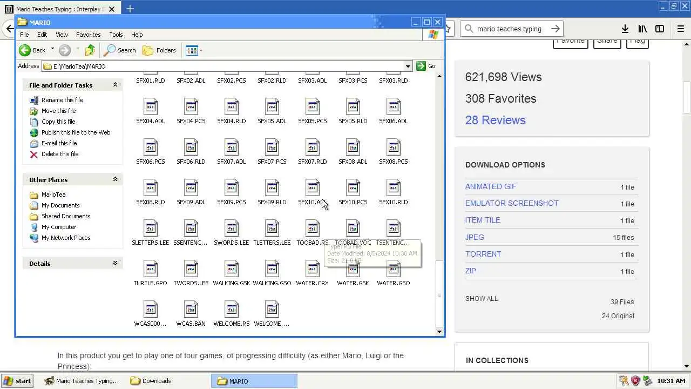691x389 pixels.
Task: Open My Network Places link
Action: coord(66,238)
